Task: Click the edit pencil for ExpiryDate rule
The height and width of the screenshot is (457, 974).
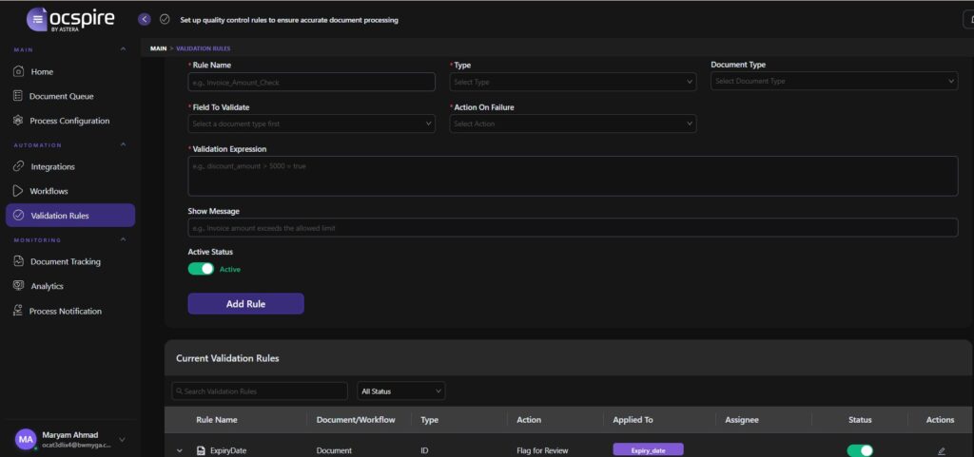Action: point(941,450)
